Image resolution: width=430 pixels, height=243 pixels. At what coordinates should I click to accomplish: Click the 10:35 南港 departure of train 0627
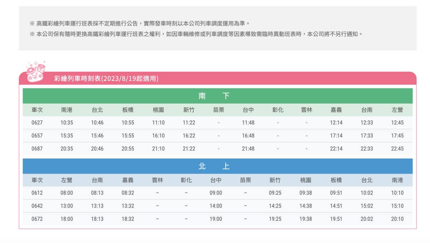click(x=67, y=123)
